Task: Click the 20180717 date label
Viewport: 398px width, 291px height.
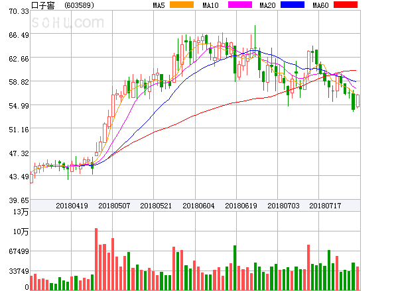Action: pyautogui.click(x=325, y=206)
